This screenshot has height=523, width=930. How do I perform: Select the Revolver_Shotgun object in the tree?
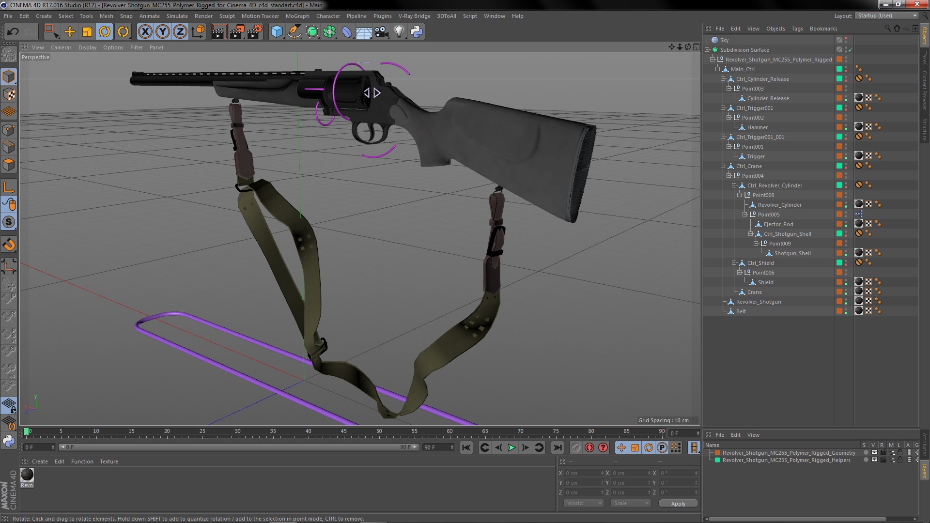point(758,302)
